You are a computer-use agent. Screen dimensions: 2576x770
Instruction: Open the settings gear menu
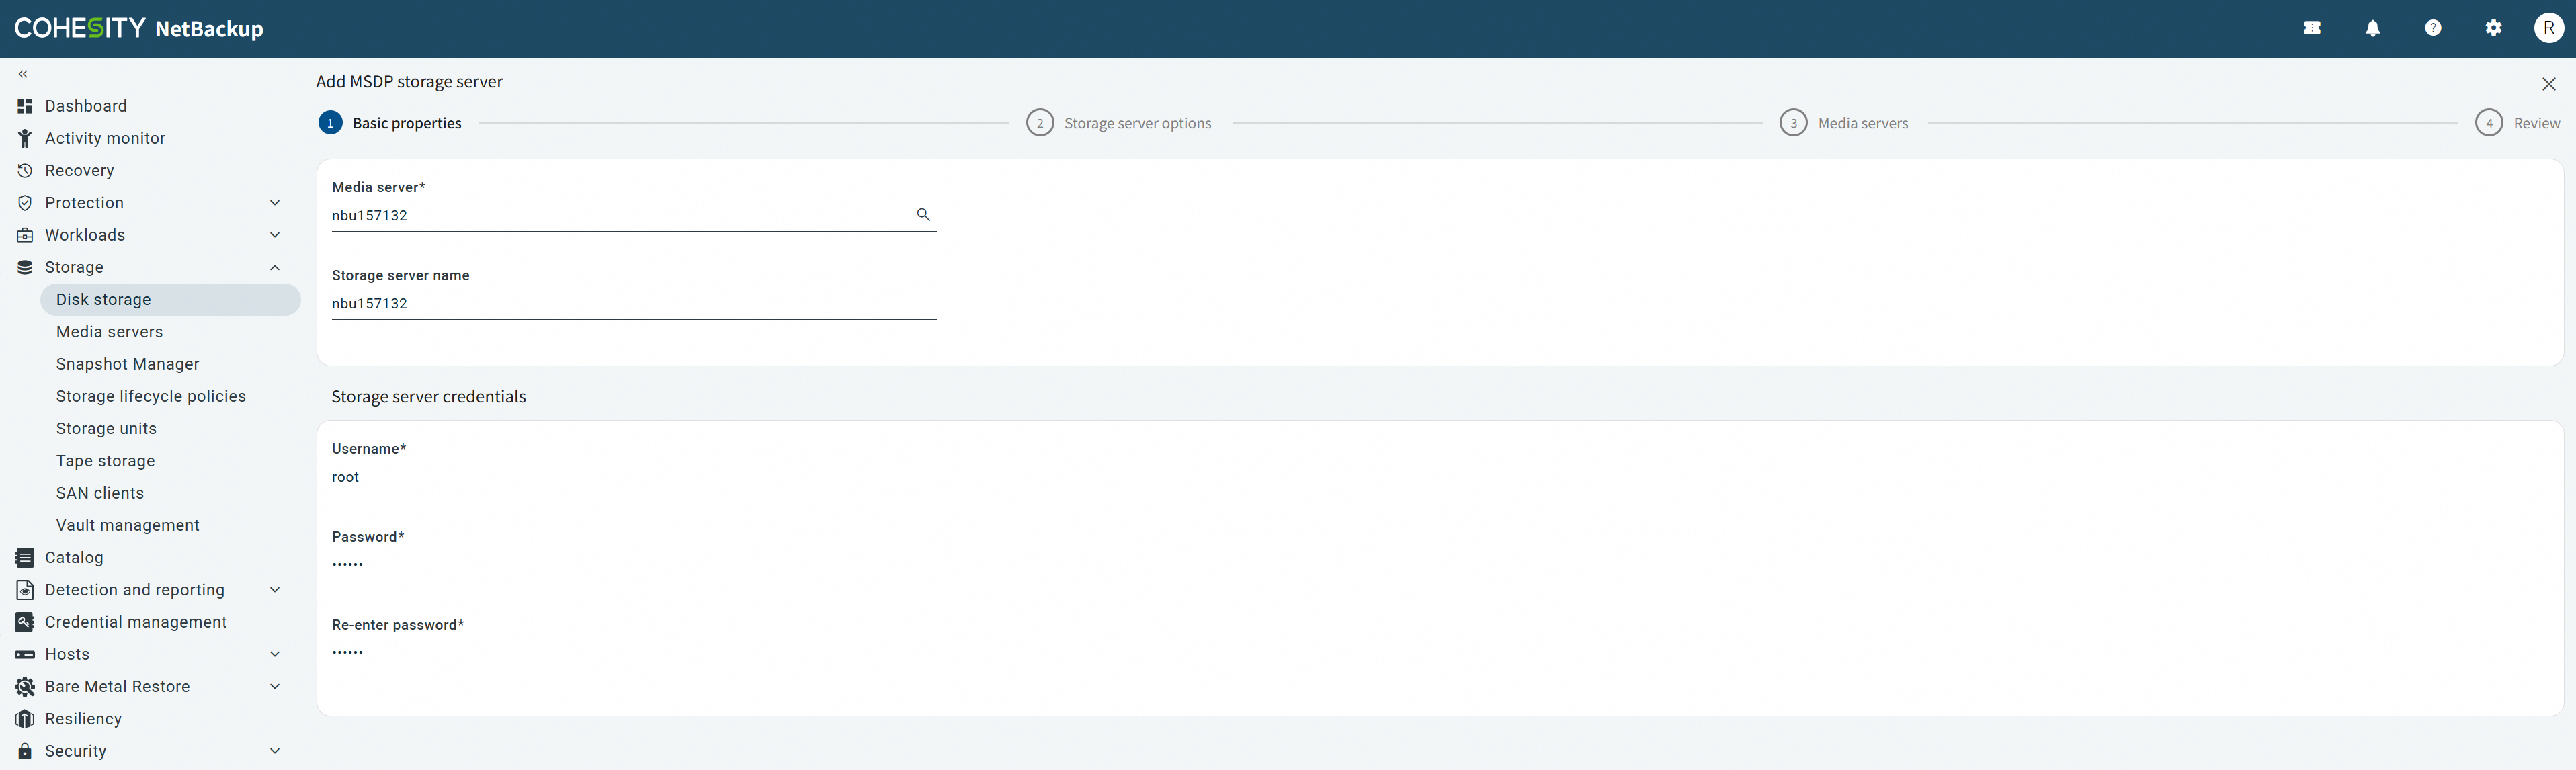click(x=2493, y=28)
